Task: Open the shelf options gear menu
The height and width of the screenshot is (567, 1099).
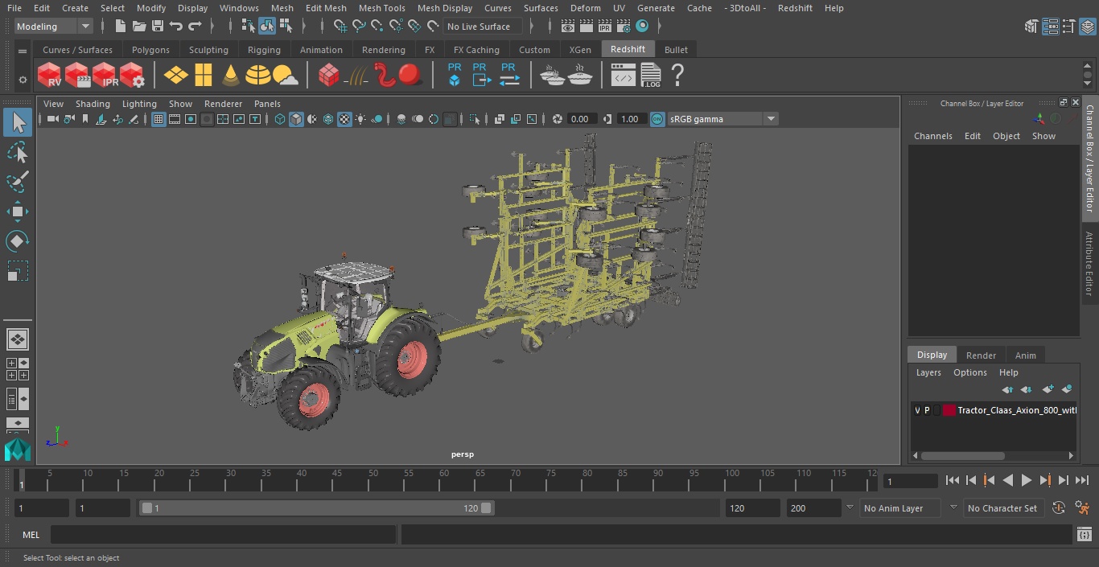Action: [23, 79]
